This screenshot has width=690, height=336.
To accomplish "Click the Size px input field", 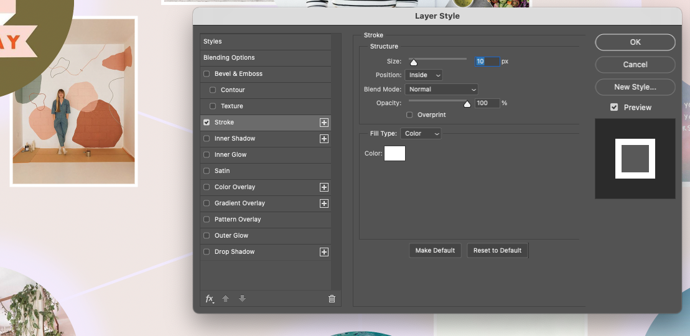I will [487, 61].
